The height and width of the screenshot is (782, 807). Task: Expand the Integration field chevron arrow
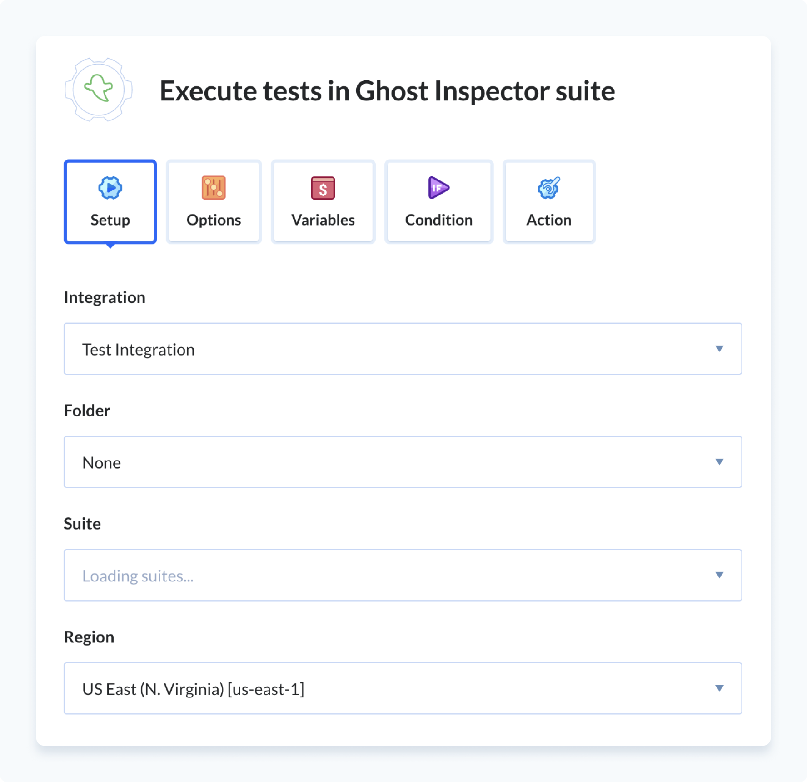pos(719,349)
